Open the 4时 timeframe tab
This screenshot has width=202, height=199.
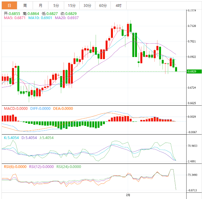pos(119,5)
